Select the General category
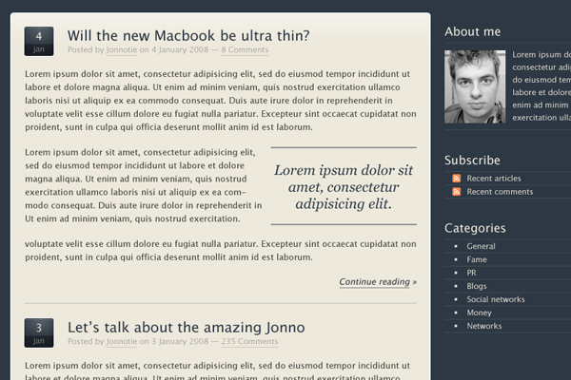571x380 pixels. click(481, 246)
